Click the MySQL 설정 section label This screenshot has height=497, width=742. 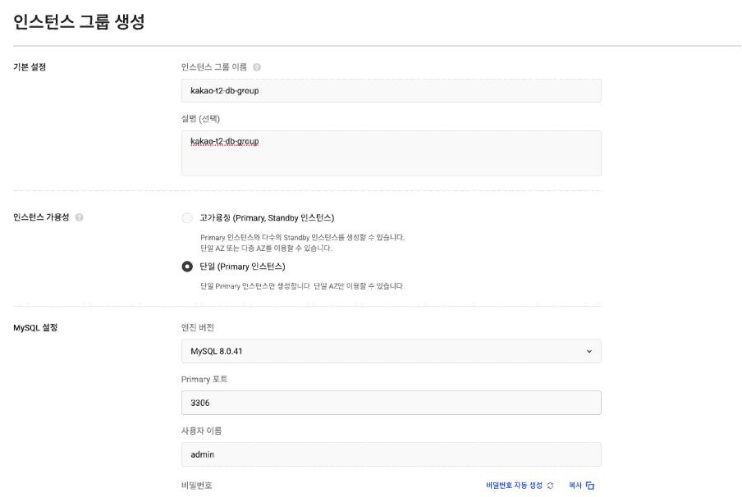pyautogui.click(x=35, y=327)
